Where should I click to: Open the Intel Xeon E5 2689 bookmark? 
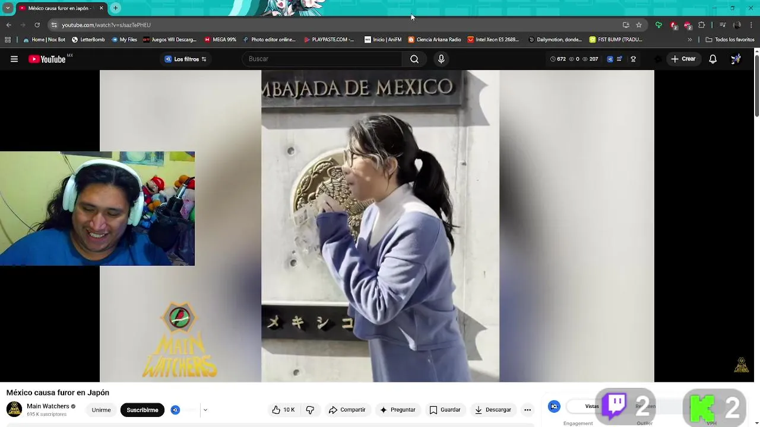493,40
